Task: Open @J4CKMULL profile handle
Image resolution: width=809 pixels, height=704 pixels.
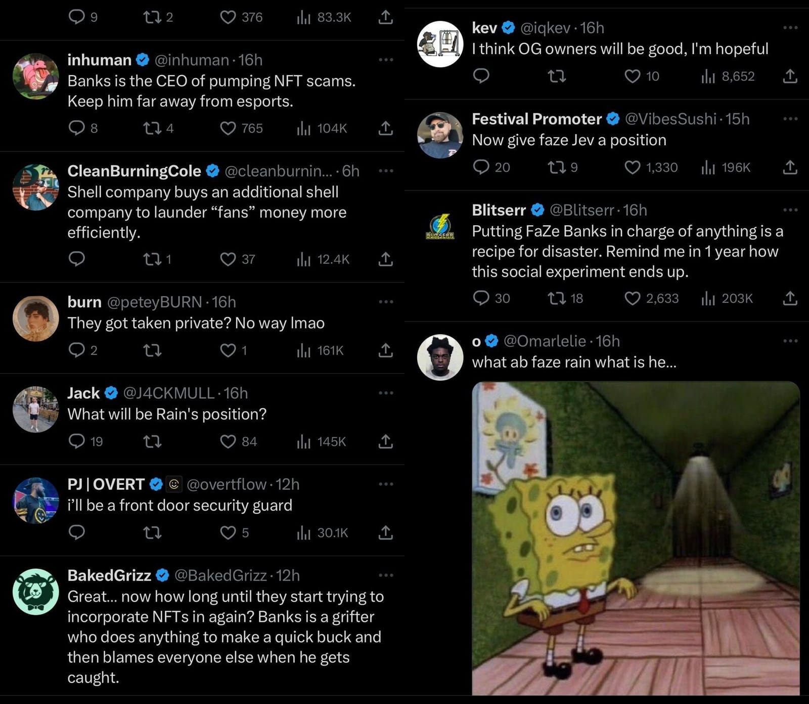Action: coord(168,393)
